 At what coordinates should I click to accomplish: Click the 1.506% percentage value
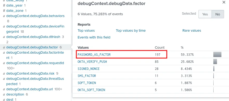tap(186, 90)
